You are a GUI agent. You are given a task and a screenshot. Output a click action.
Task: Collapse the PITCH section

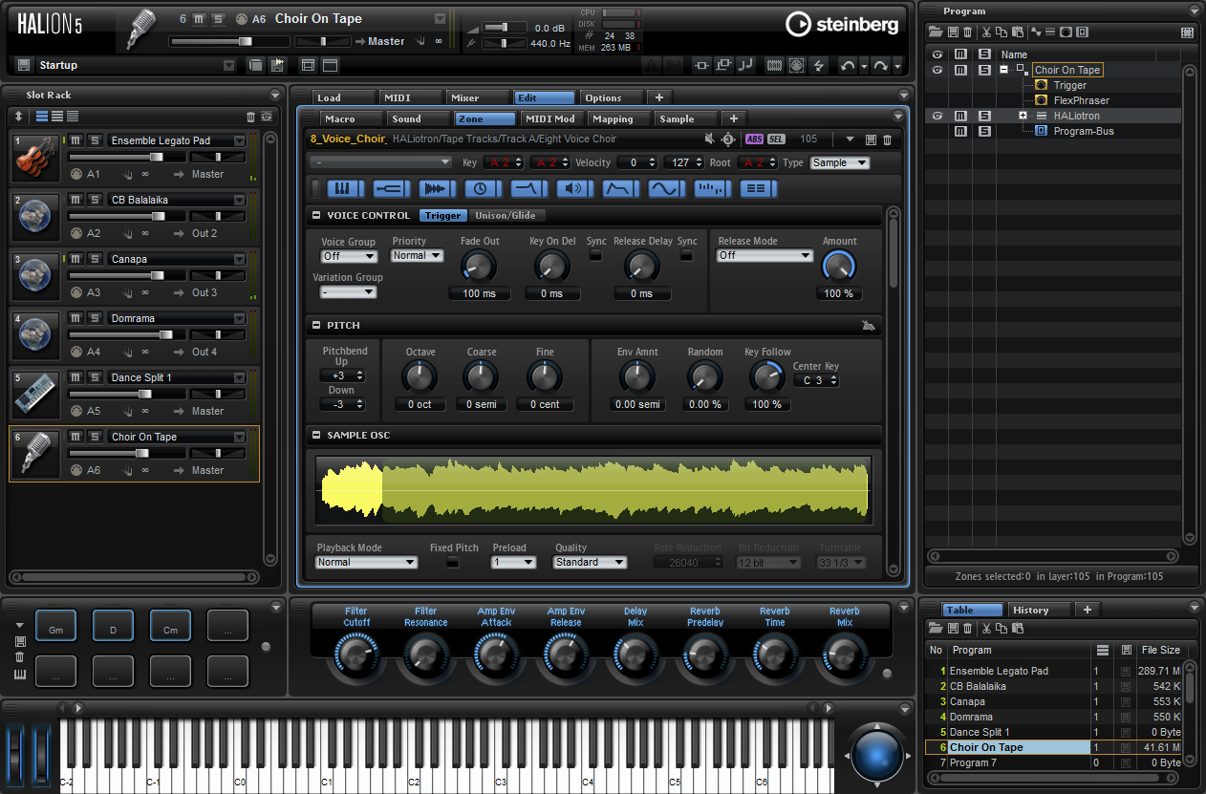(316, 326)
